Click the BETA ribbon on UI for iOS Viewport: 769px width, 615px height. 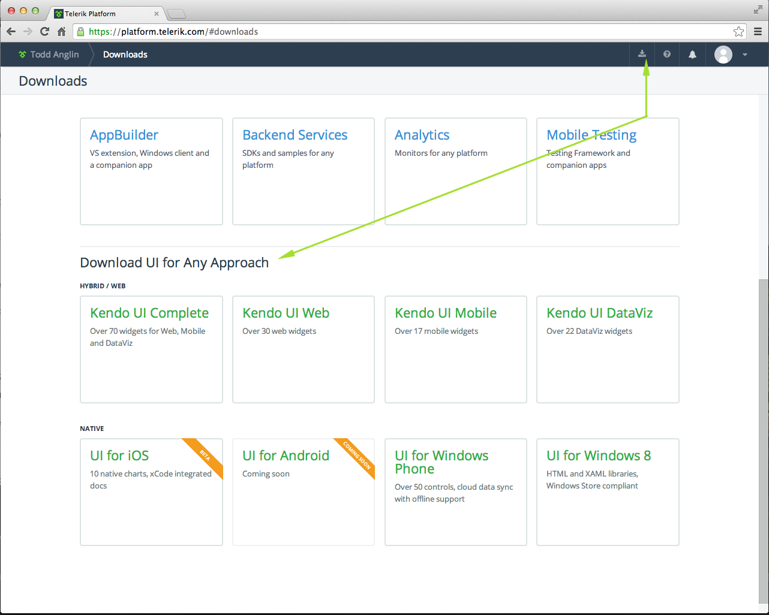point(205,456)
